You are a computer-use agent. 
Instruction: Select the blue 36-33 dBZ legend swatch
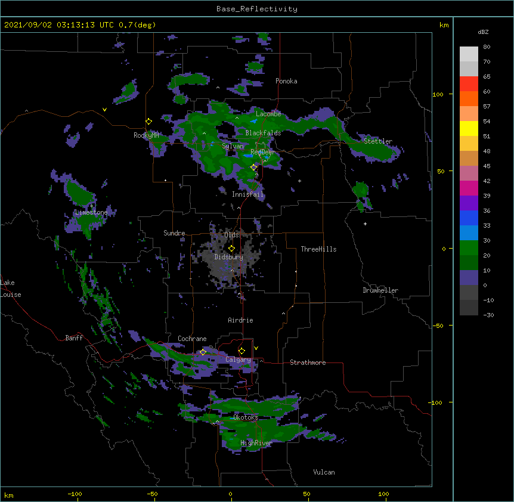tap(469, 218)
